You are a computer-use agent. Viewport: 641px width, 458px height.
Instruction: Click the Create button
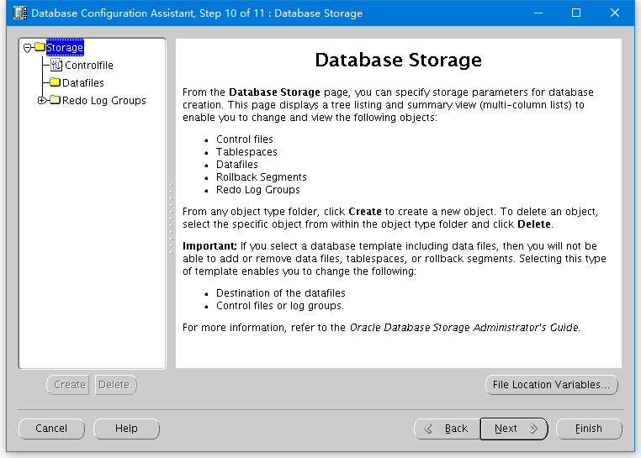pos(68,384)
